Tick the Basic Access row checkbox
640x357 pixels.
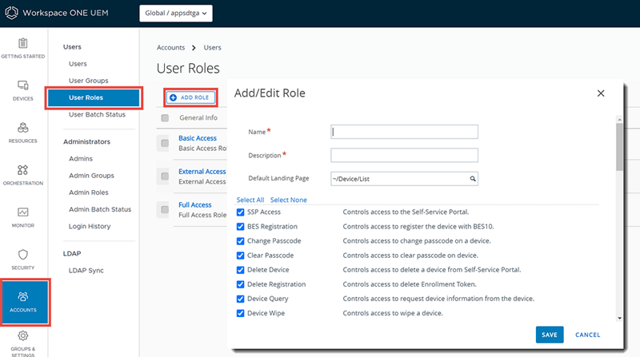[165, 143]
